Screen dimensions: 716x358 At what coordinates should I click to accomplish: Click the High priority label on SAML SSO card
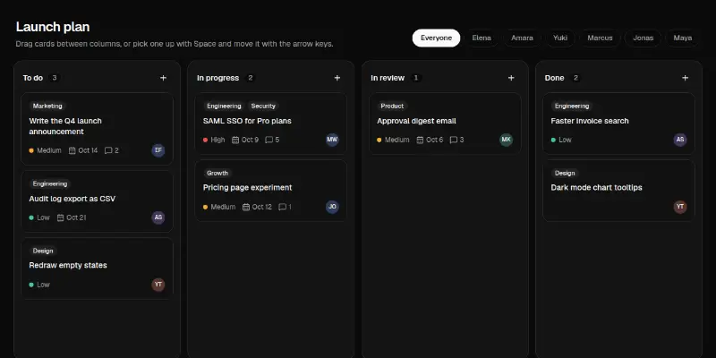pos(214,140)
